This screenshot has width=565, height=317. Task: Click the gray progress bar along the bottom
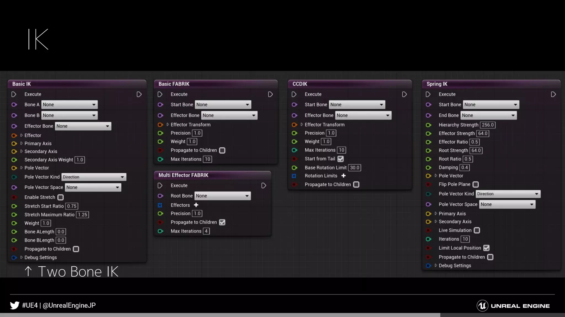(220, 315)
